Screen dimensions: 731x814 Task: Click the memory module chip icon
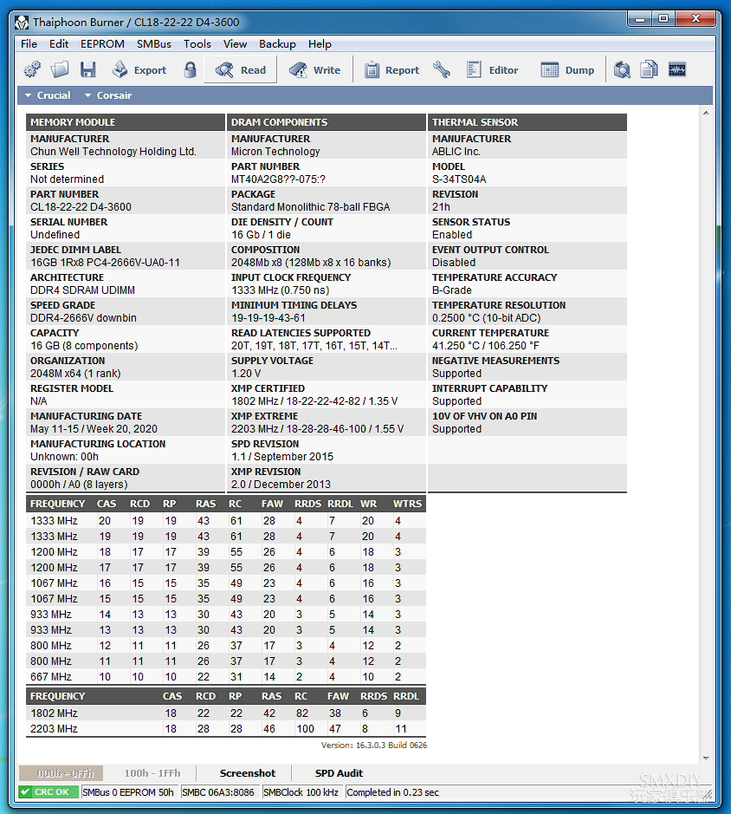(x=677, y=69)
